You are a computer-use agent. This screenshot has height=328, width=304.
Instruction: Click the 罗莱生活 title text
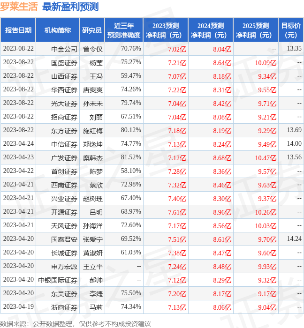point(19,7)
